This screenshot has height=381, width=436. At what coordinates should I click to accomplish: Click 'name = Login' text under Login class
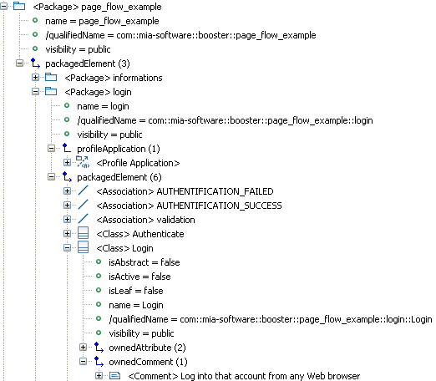136,305
